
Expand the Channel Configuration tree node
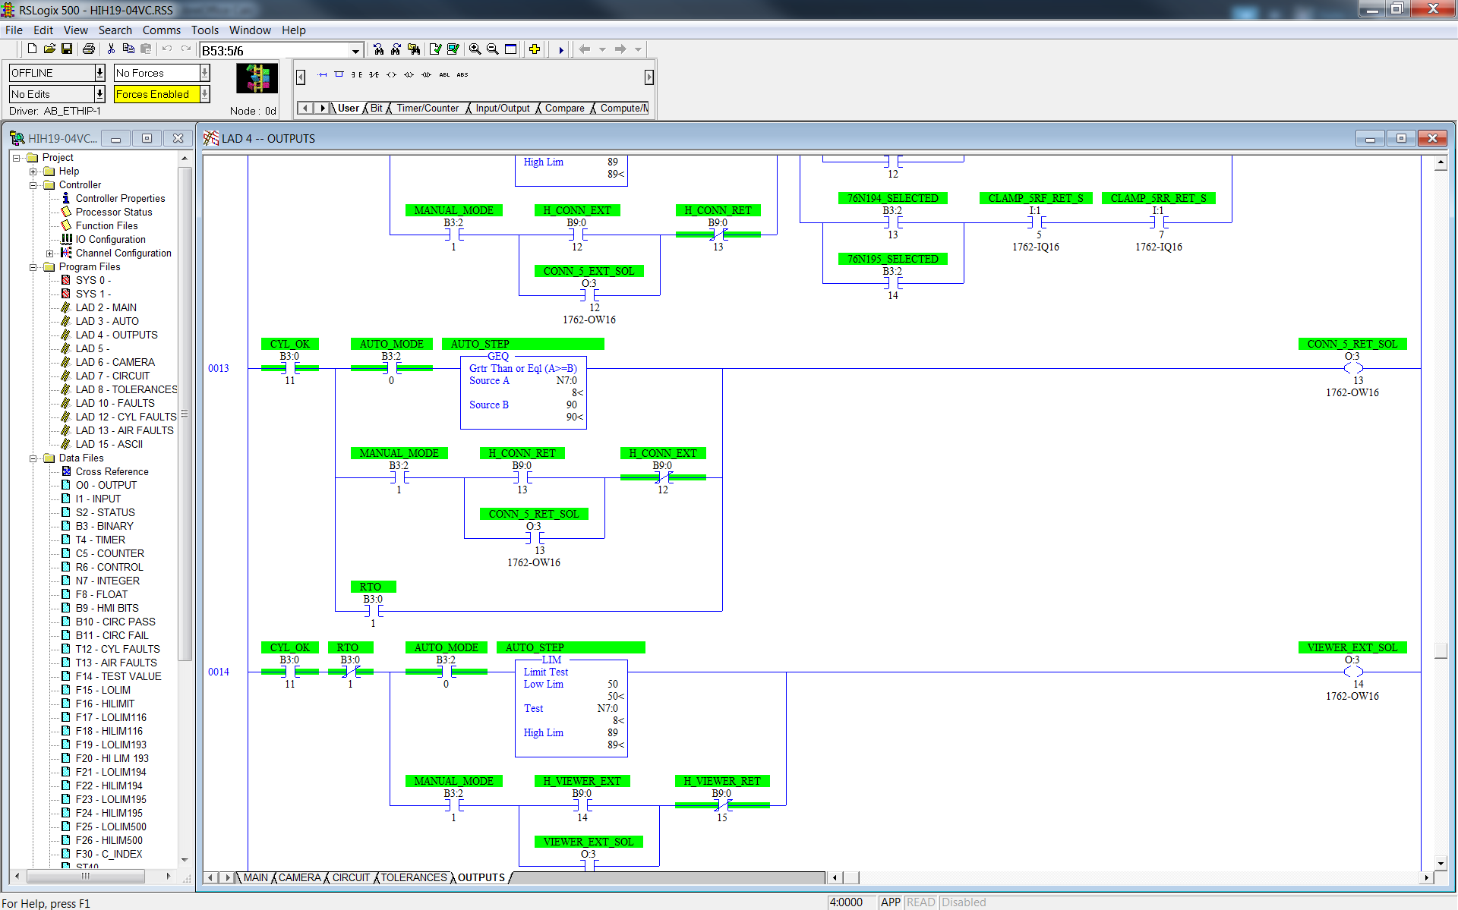[49, 253]
